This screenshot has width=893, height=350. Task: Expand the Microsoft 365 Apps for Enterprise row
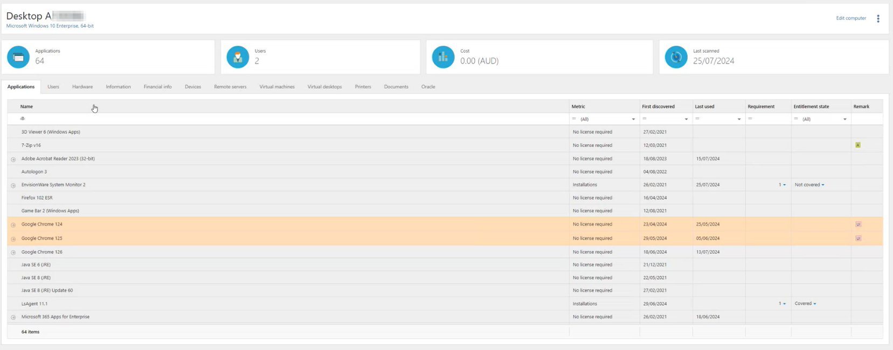coord(13,318)
